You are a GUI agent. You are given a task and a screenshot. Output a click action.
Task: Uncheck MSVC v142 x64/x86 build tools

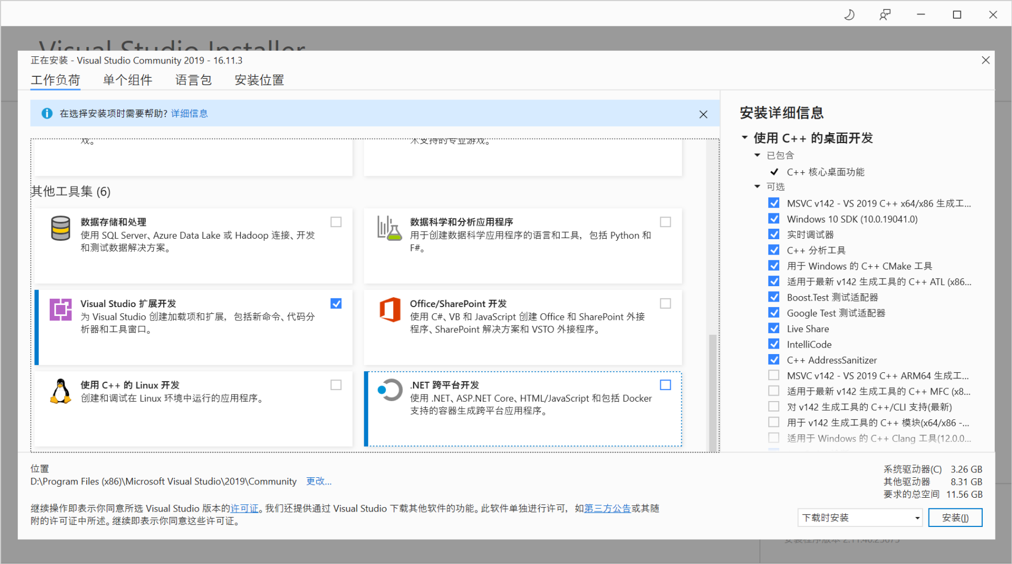click(x=774, y=203)
